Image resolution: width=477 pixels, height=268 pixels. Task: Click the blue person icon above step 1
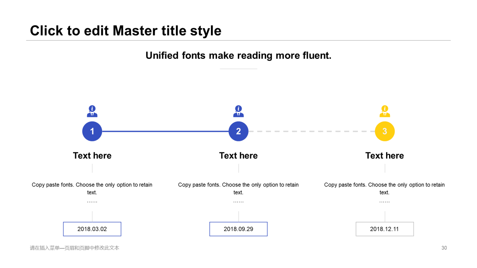pyautogui.click(x=92, y=111)
